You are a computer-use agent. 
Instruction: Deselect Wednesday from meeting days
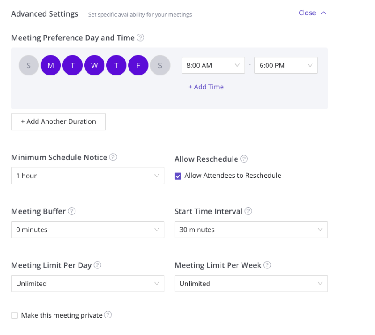95,65
